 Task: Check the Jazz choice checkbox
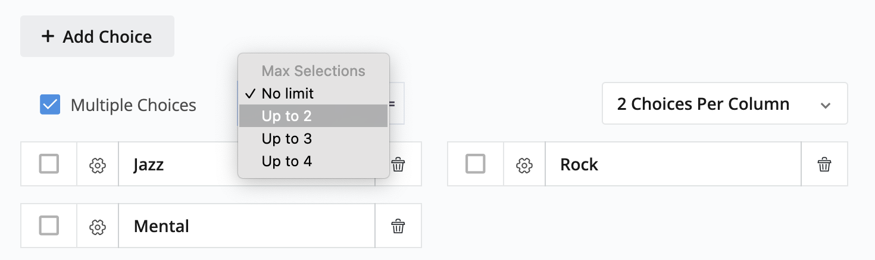point(49,164)
